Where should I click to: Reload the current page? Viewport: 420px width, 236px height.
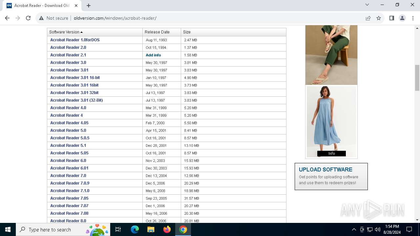coord(28,18)
